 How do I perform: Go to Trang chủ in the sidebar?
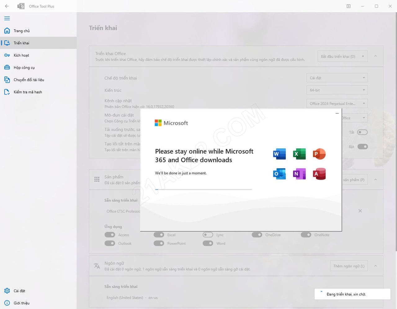38,31
